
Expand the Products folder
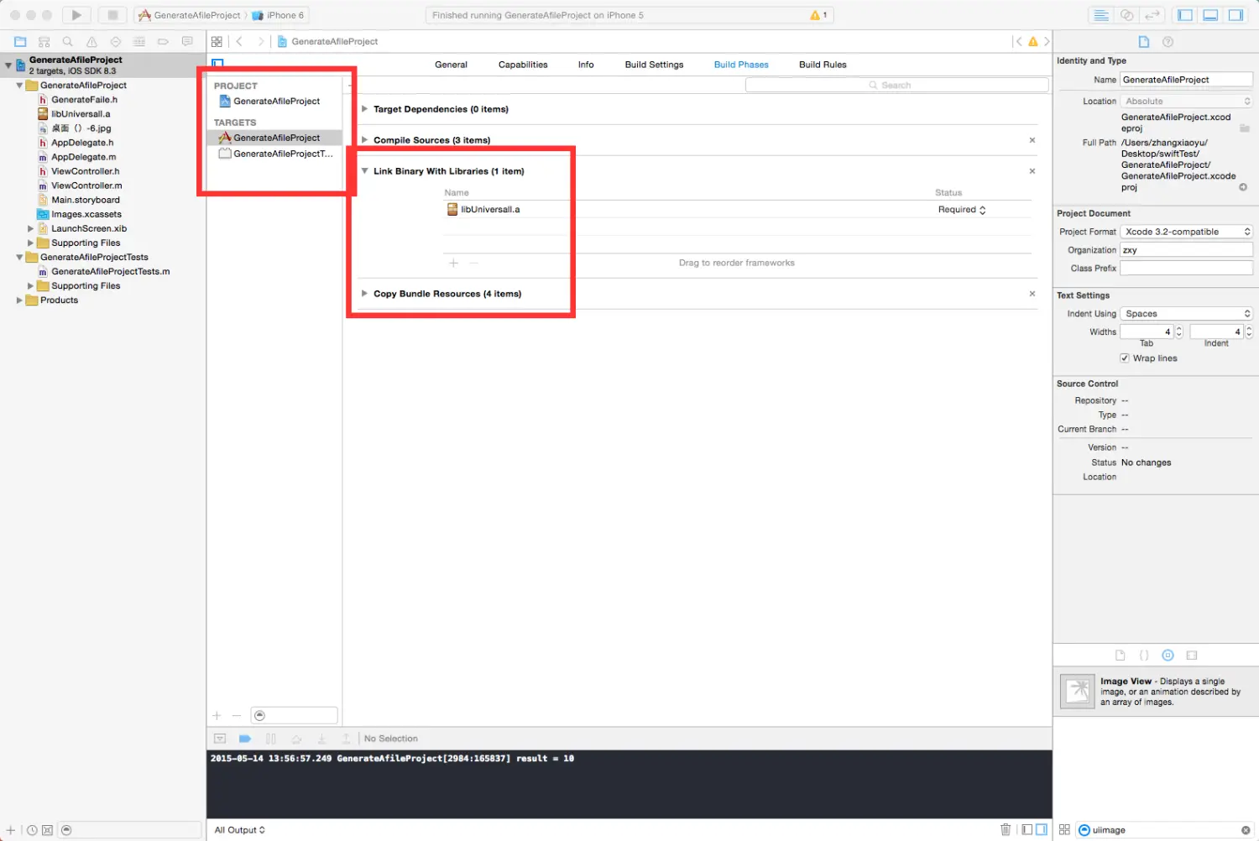[x=19, y=300]
